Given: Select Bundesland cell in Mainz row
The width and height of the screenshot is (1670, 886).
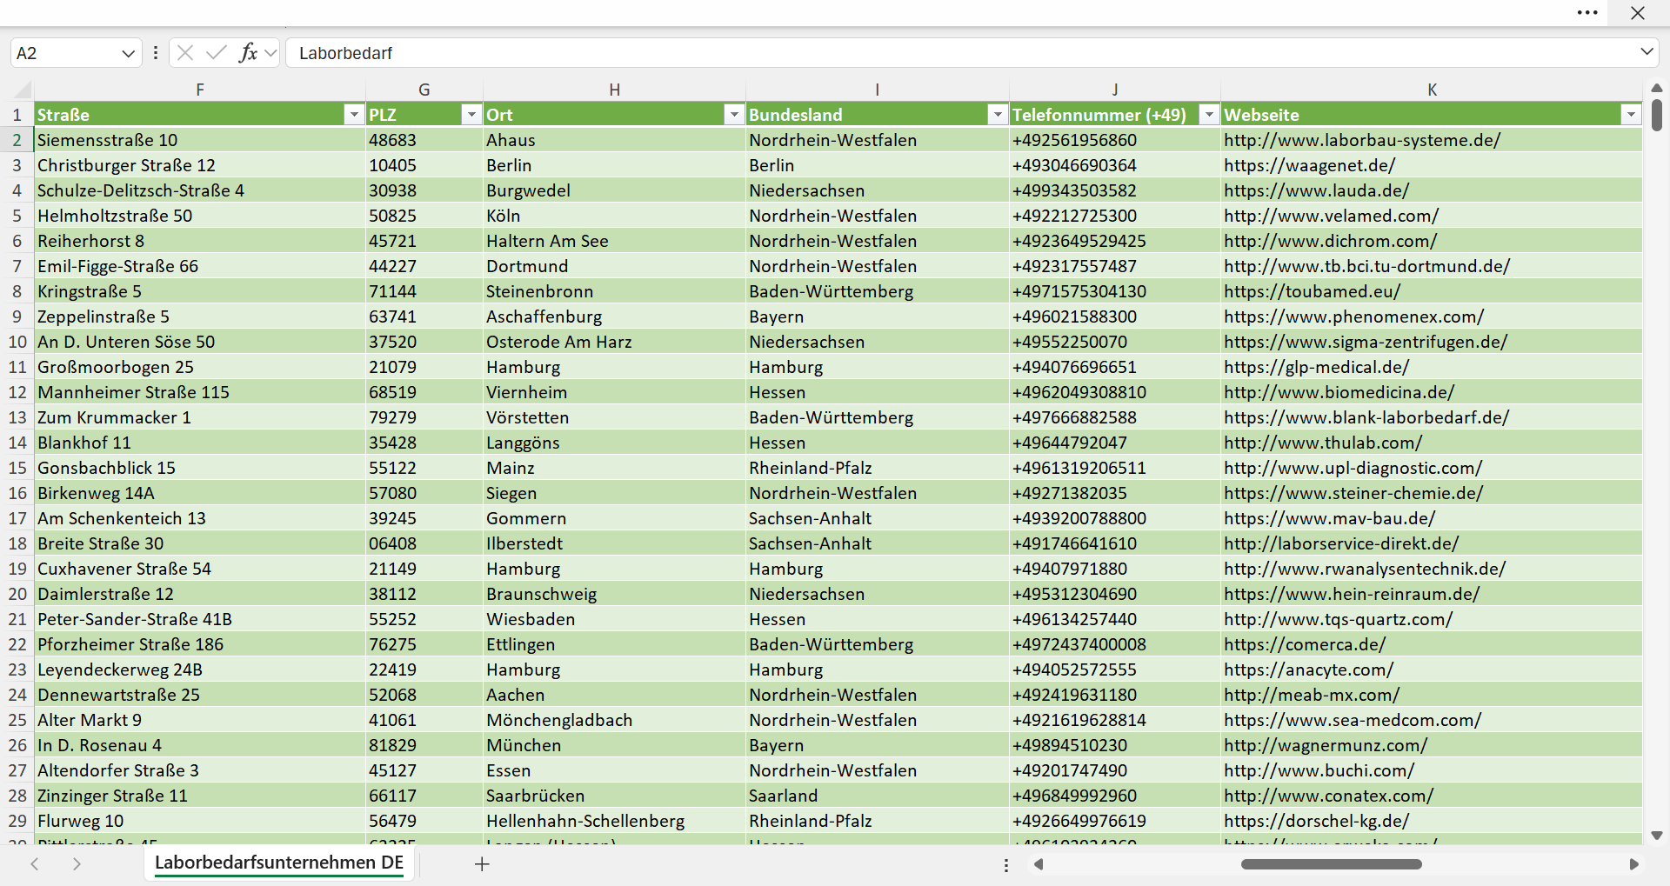Looking at the screenshot, I should pyautogui.click(x=878, y=468).
